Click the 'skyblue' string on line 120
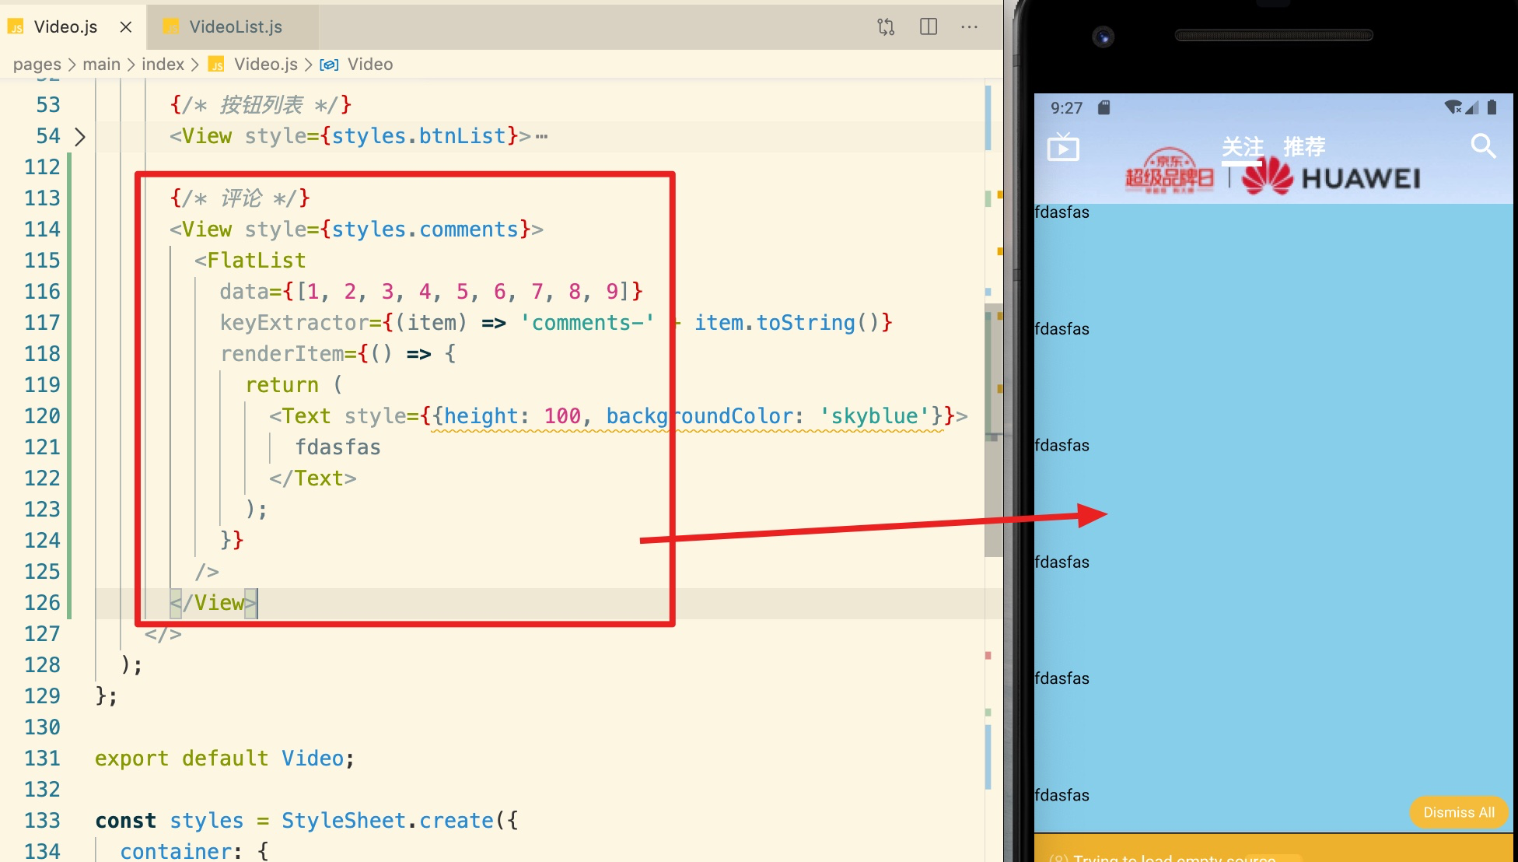 875,416
